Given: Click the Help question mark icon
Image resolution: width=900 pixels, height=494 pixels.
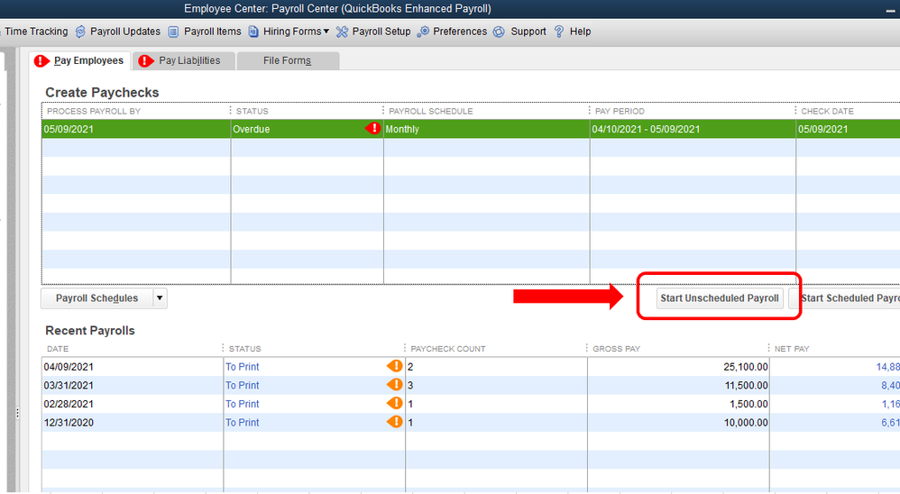Looking at the screenshot, I should click(x=559, y=32).
